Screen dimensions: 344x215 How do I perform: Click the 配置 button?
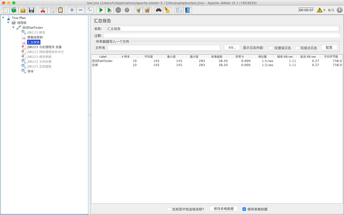pos(329,48)
